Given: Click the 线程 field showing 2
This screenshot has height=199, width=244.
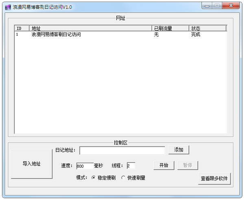Looking at the screenshot, I should pos(131,166).
